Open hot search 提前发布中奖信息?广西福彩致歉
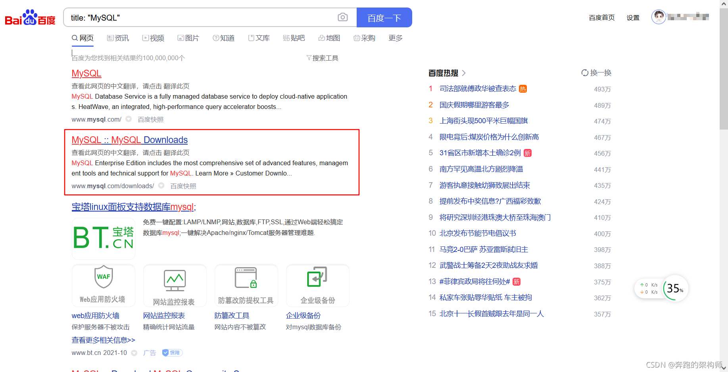 [x=490, y=201]
